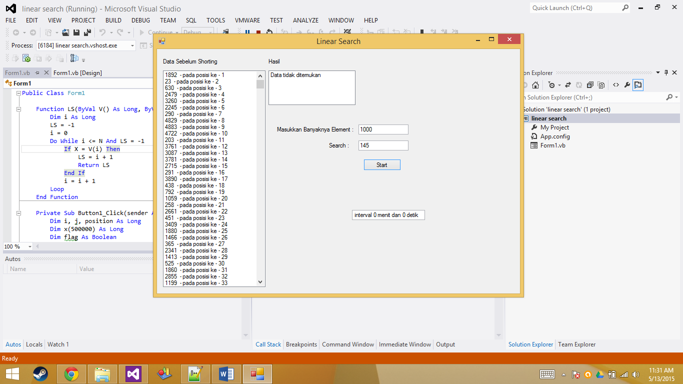
Task: Open the Process combo box dropdown
Action: 132,45
